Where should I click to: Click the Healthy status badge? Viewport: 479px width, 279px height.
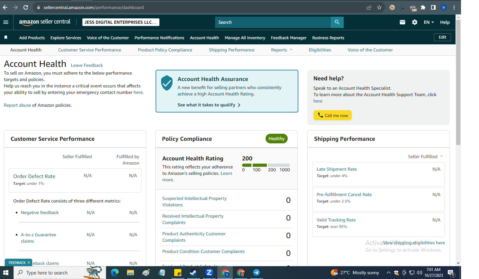[276, 139]
